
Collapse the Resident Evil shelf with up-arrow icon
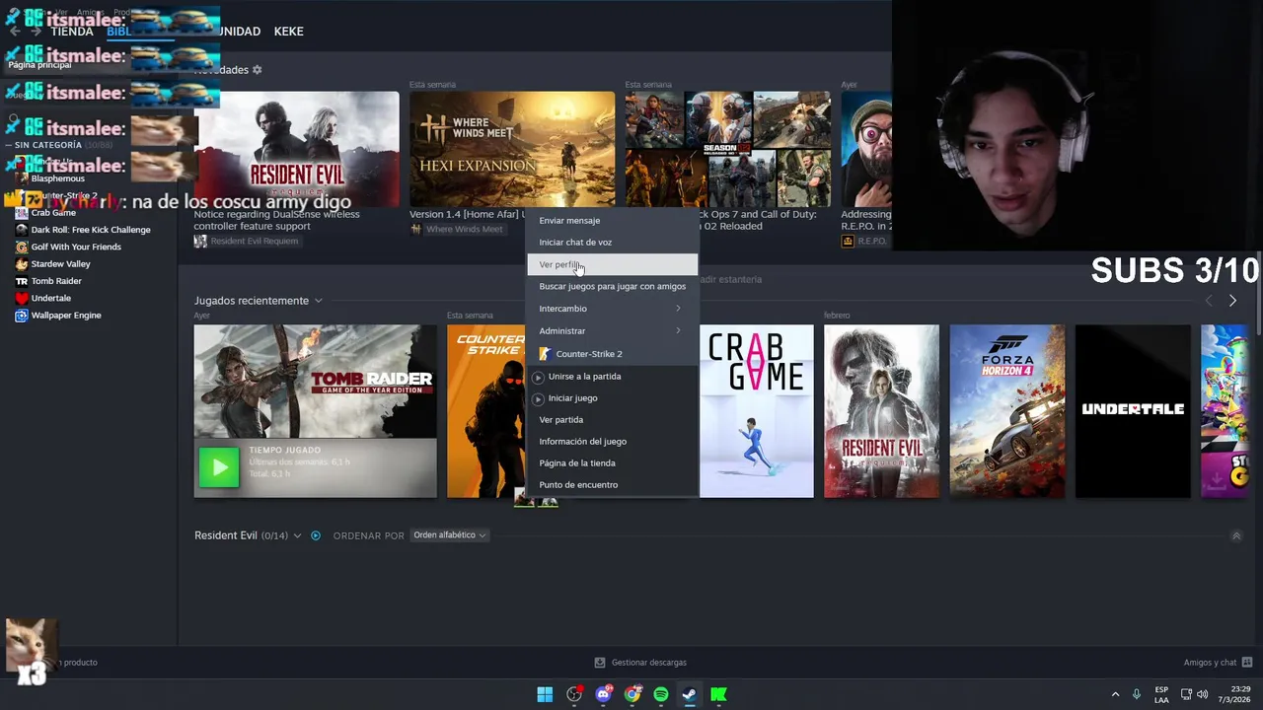pyautogui.click(x=1236, y=535)
